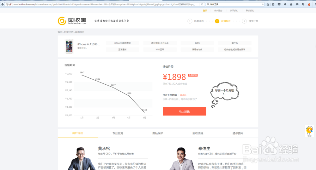This screenshot has width=316, height=170.
Task: Click the 奉佑生 reviewer name
Action: (x=204, y=149)
